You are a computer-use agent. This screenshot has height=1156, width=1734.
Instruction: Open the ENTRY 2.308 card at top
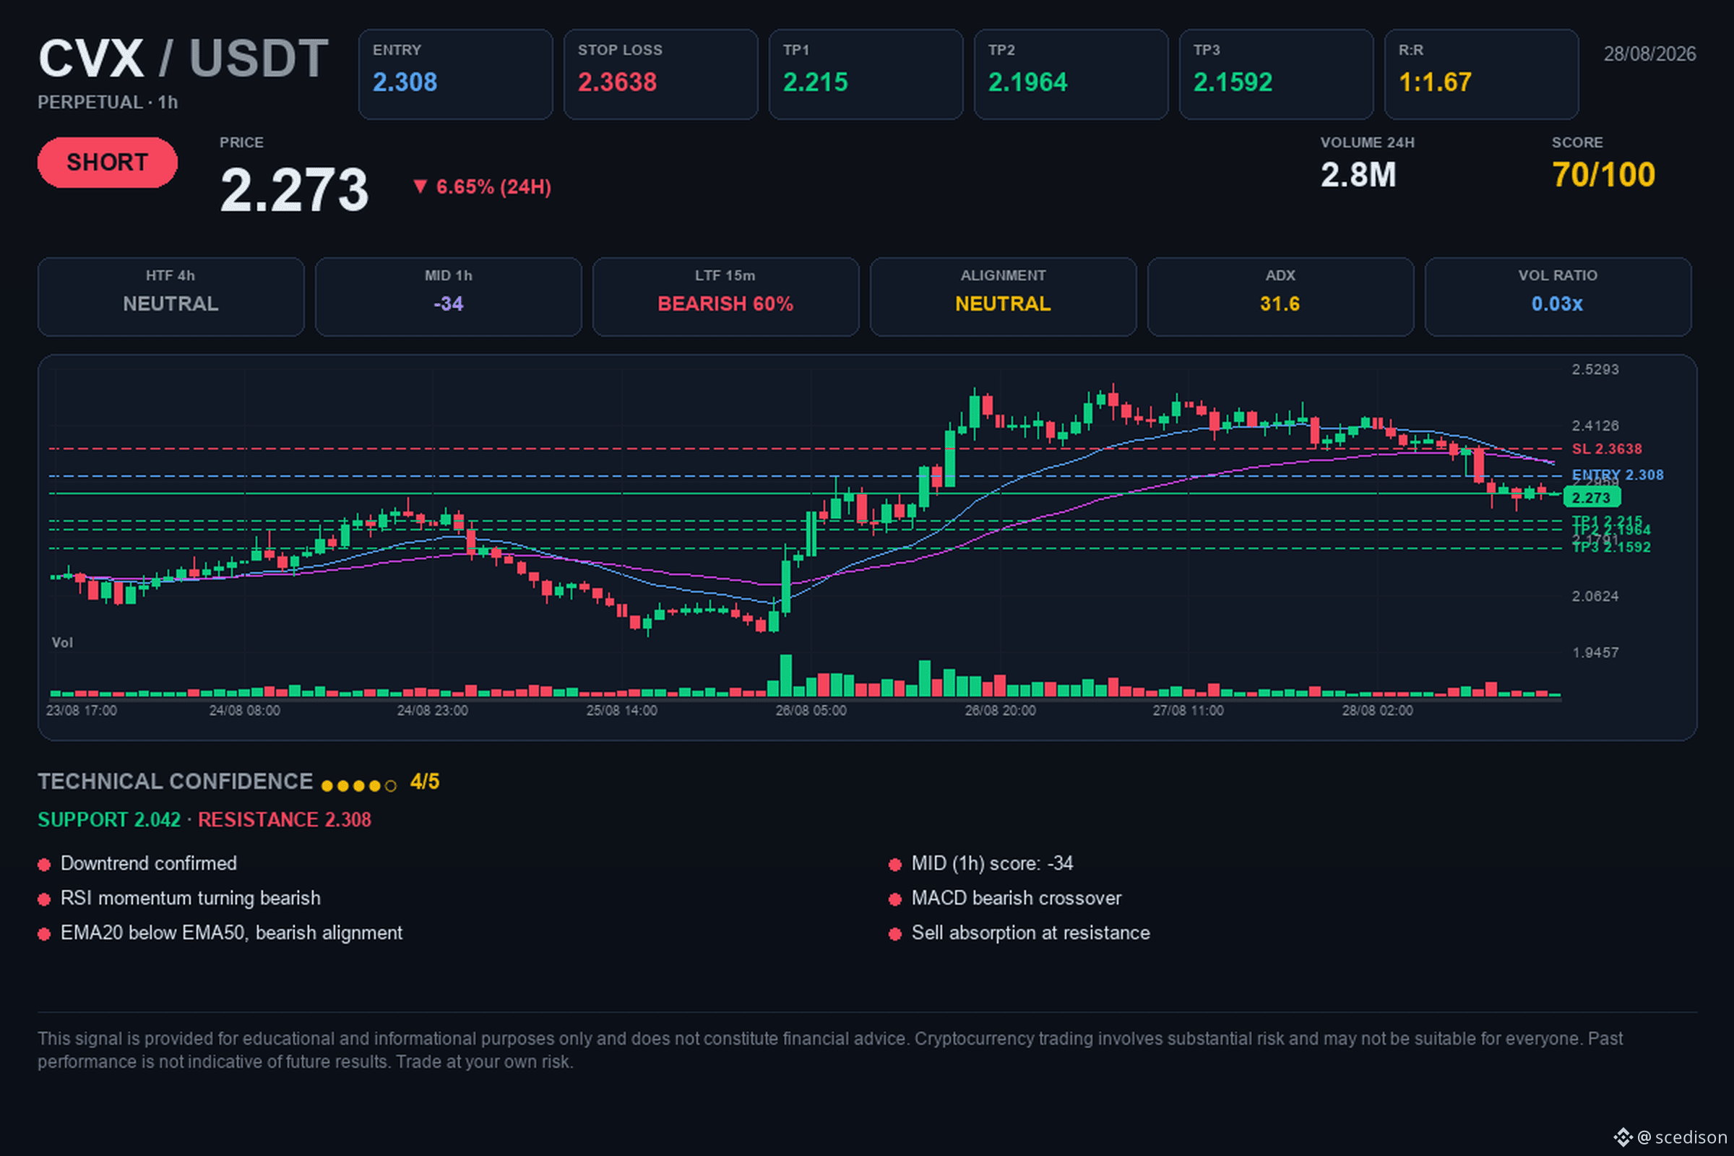pyautogui.click(x=456, y=74)
